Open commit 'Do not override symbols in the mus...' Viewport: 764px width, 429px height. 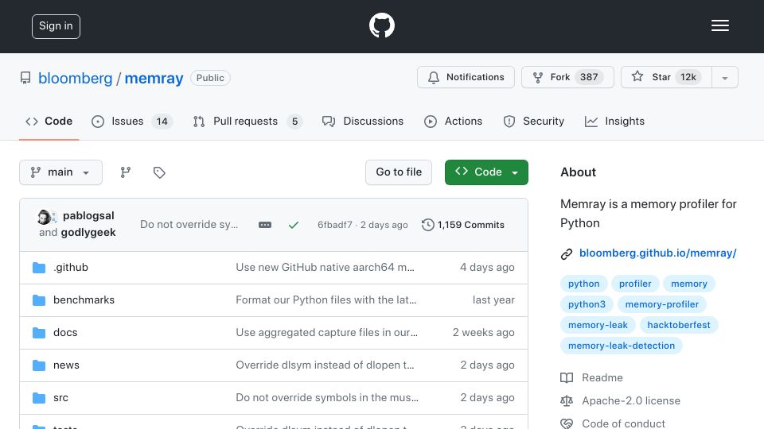tap(327, 398)
